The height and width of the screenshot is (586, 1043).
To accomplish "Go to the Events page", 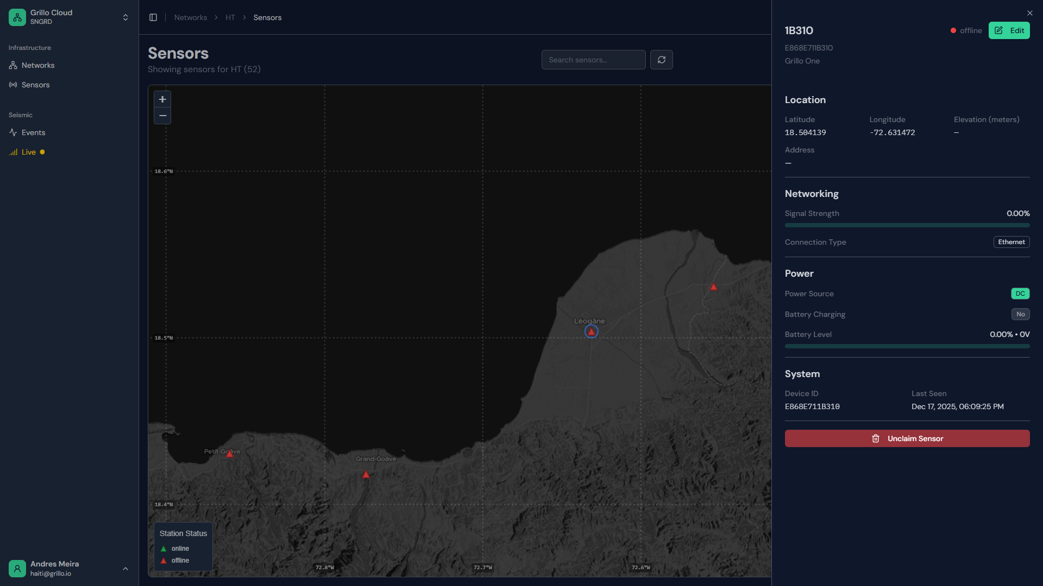I will [33, 132].
